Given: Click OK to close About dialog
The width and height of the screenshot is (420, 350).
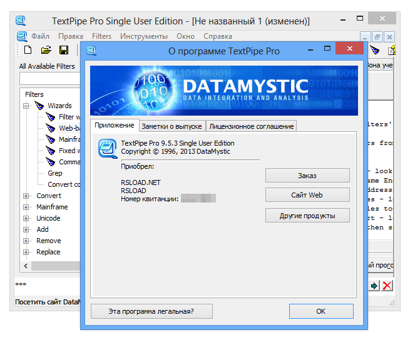Looking at the screenshot, I should [321, 311].
